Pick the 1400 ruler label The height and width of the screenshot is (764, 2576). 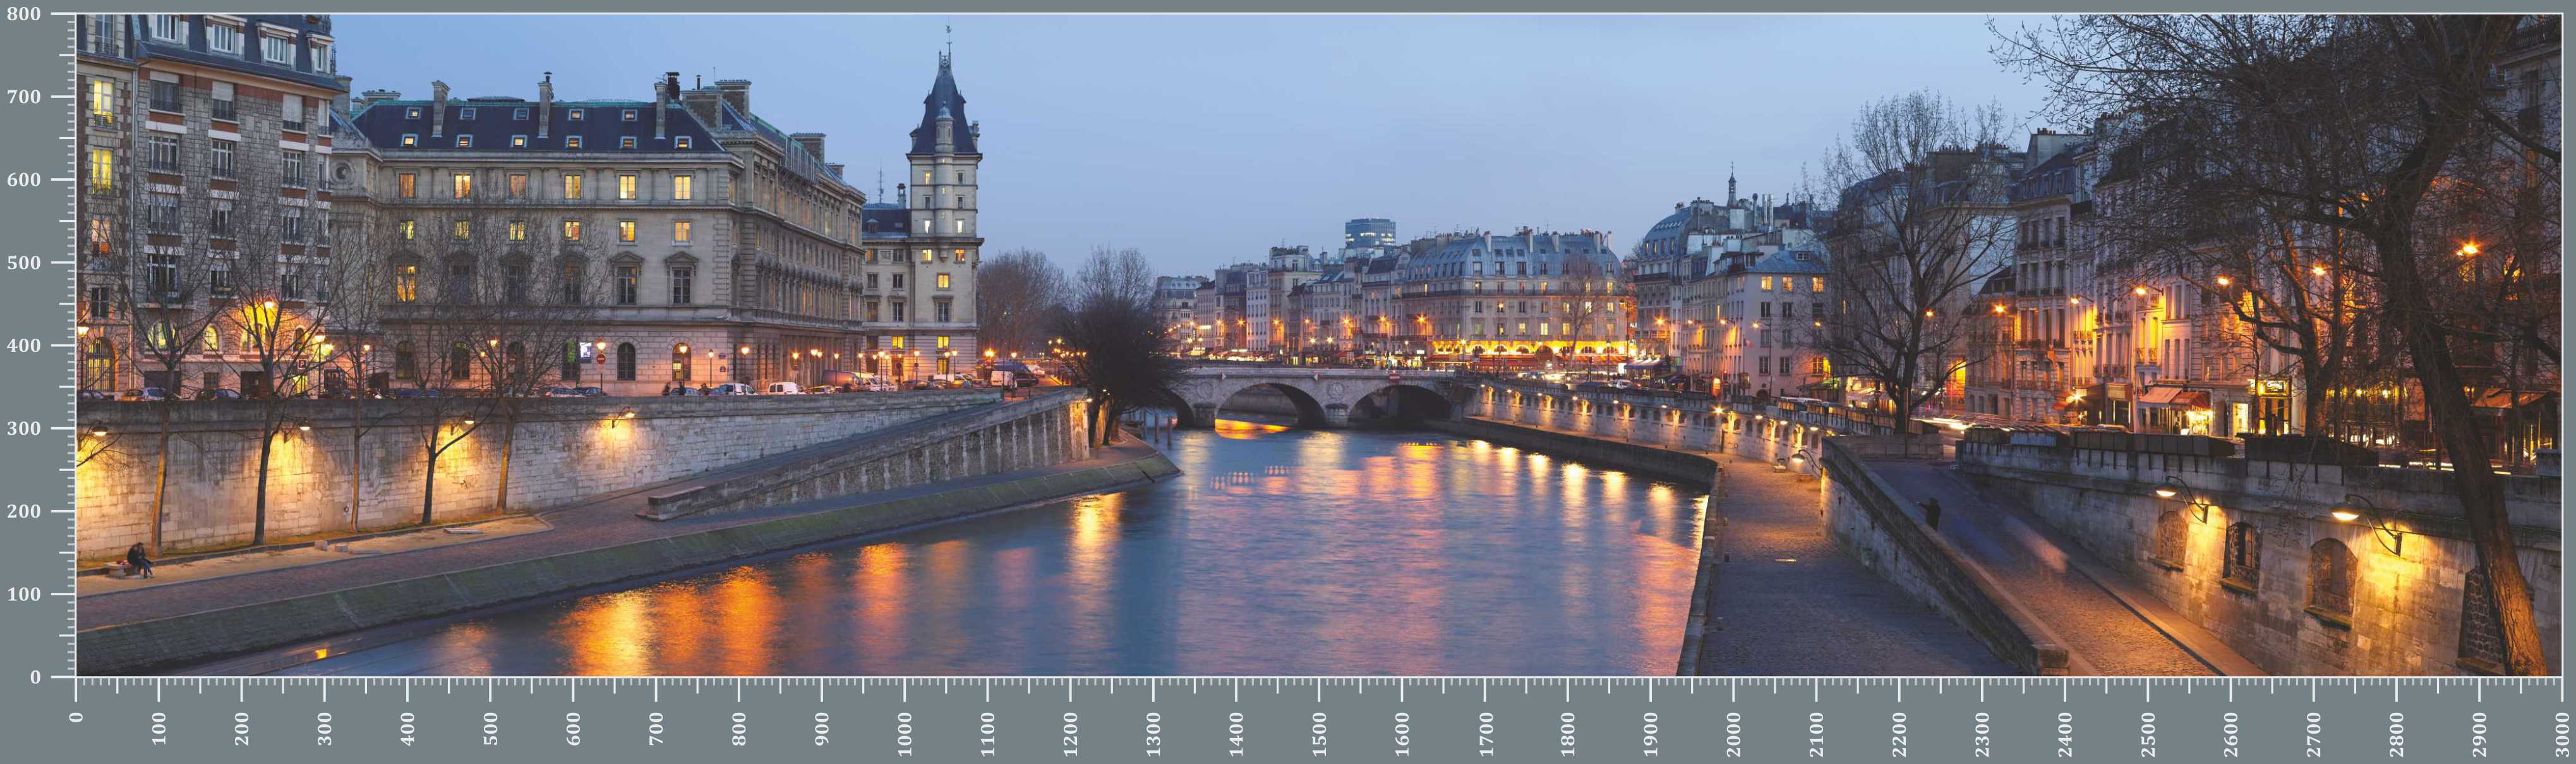click(1237, 734)
